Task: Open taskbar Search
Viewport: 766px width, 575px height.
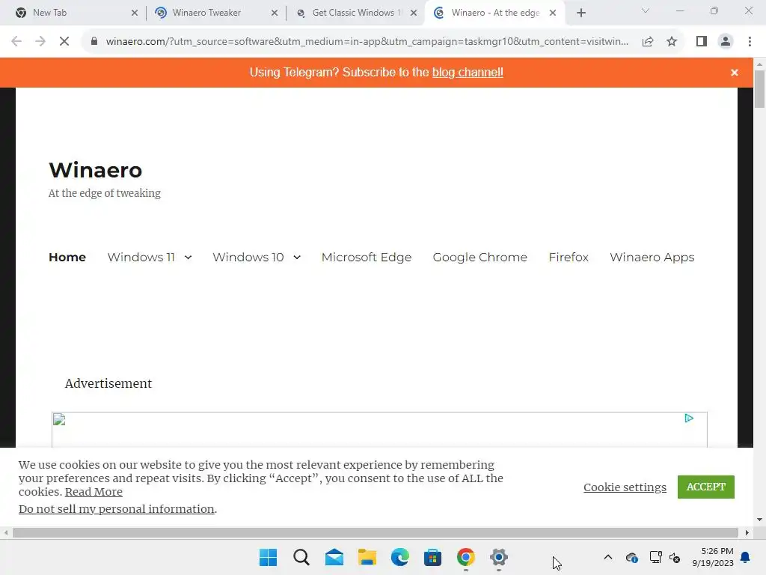Action: coord(301,557)
